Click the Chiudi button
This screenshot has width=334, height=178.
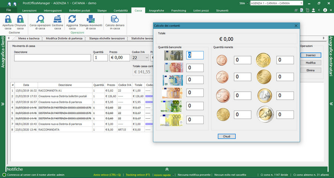pyautogui.click(x=227, y=136)
